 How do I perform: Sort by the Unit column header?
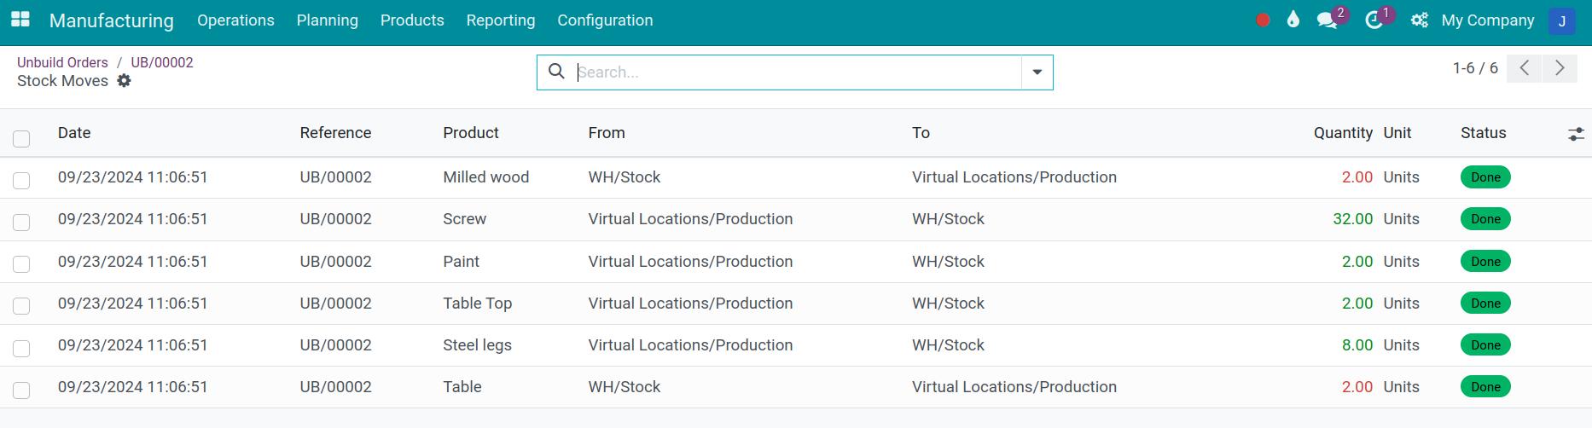pos(1397,133)
